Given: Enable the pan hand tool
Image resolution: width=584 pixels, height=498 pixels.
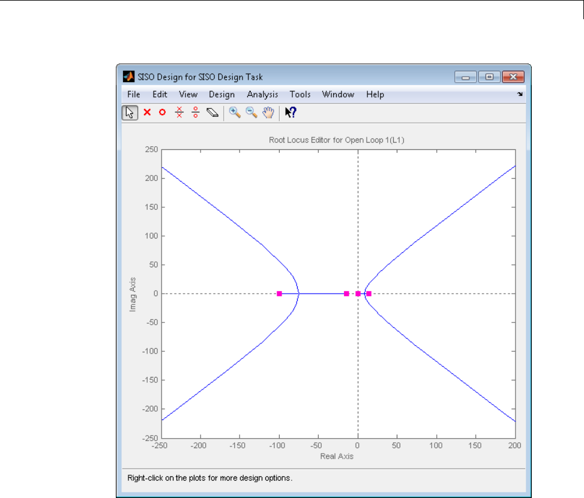Looking at the screenshot, I should tap(268, 112).
